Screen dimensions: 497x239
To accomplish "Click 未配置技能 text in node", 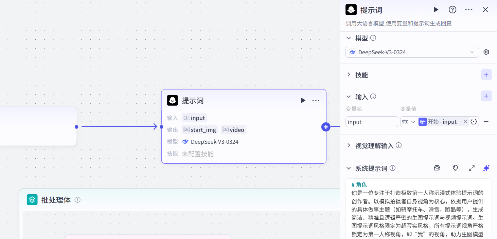I will pyautogui.click(x=198, y=154).
